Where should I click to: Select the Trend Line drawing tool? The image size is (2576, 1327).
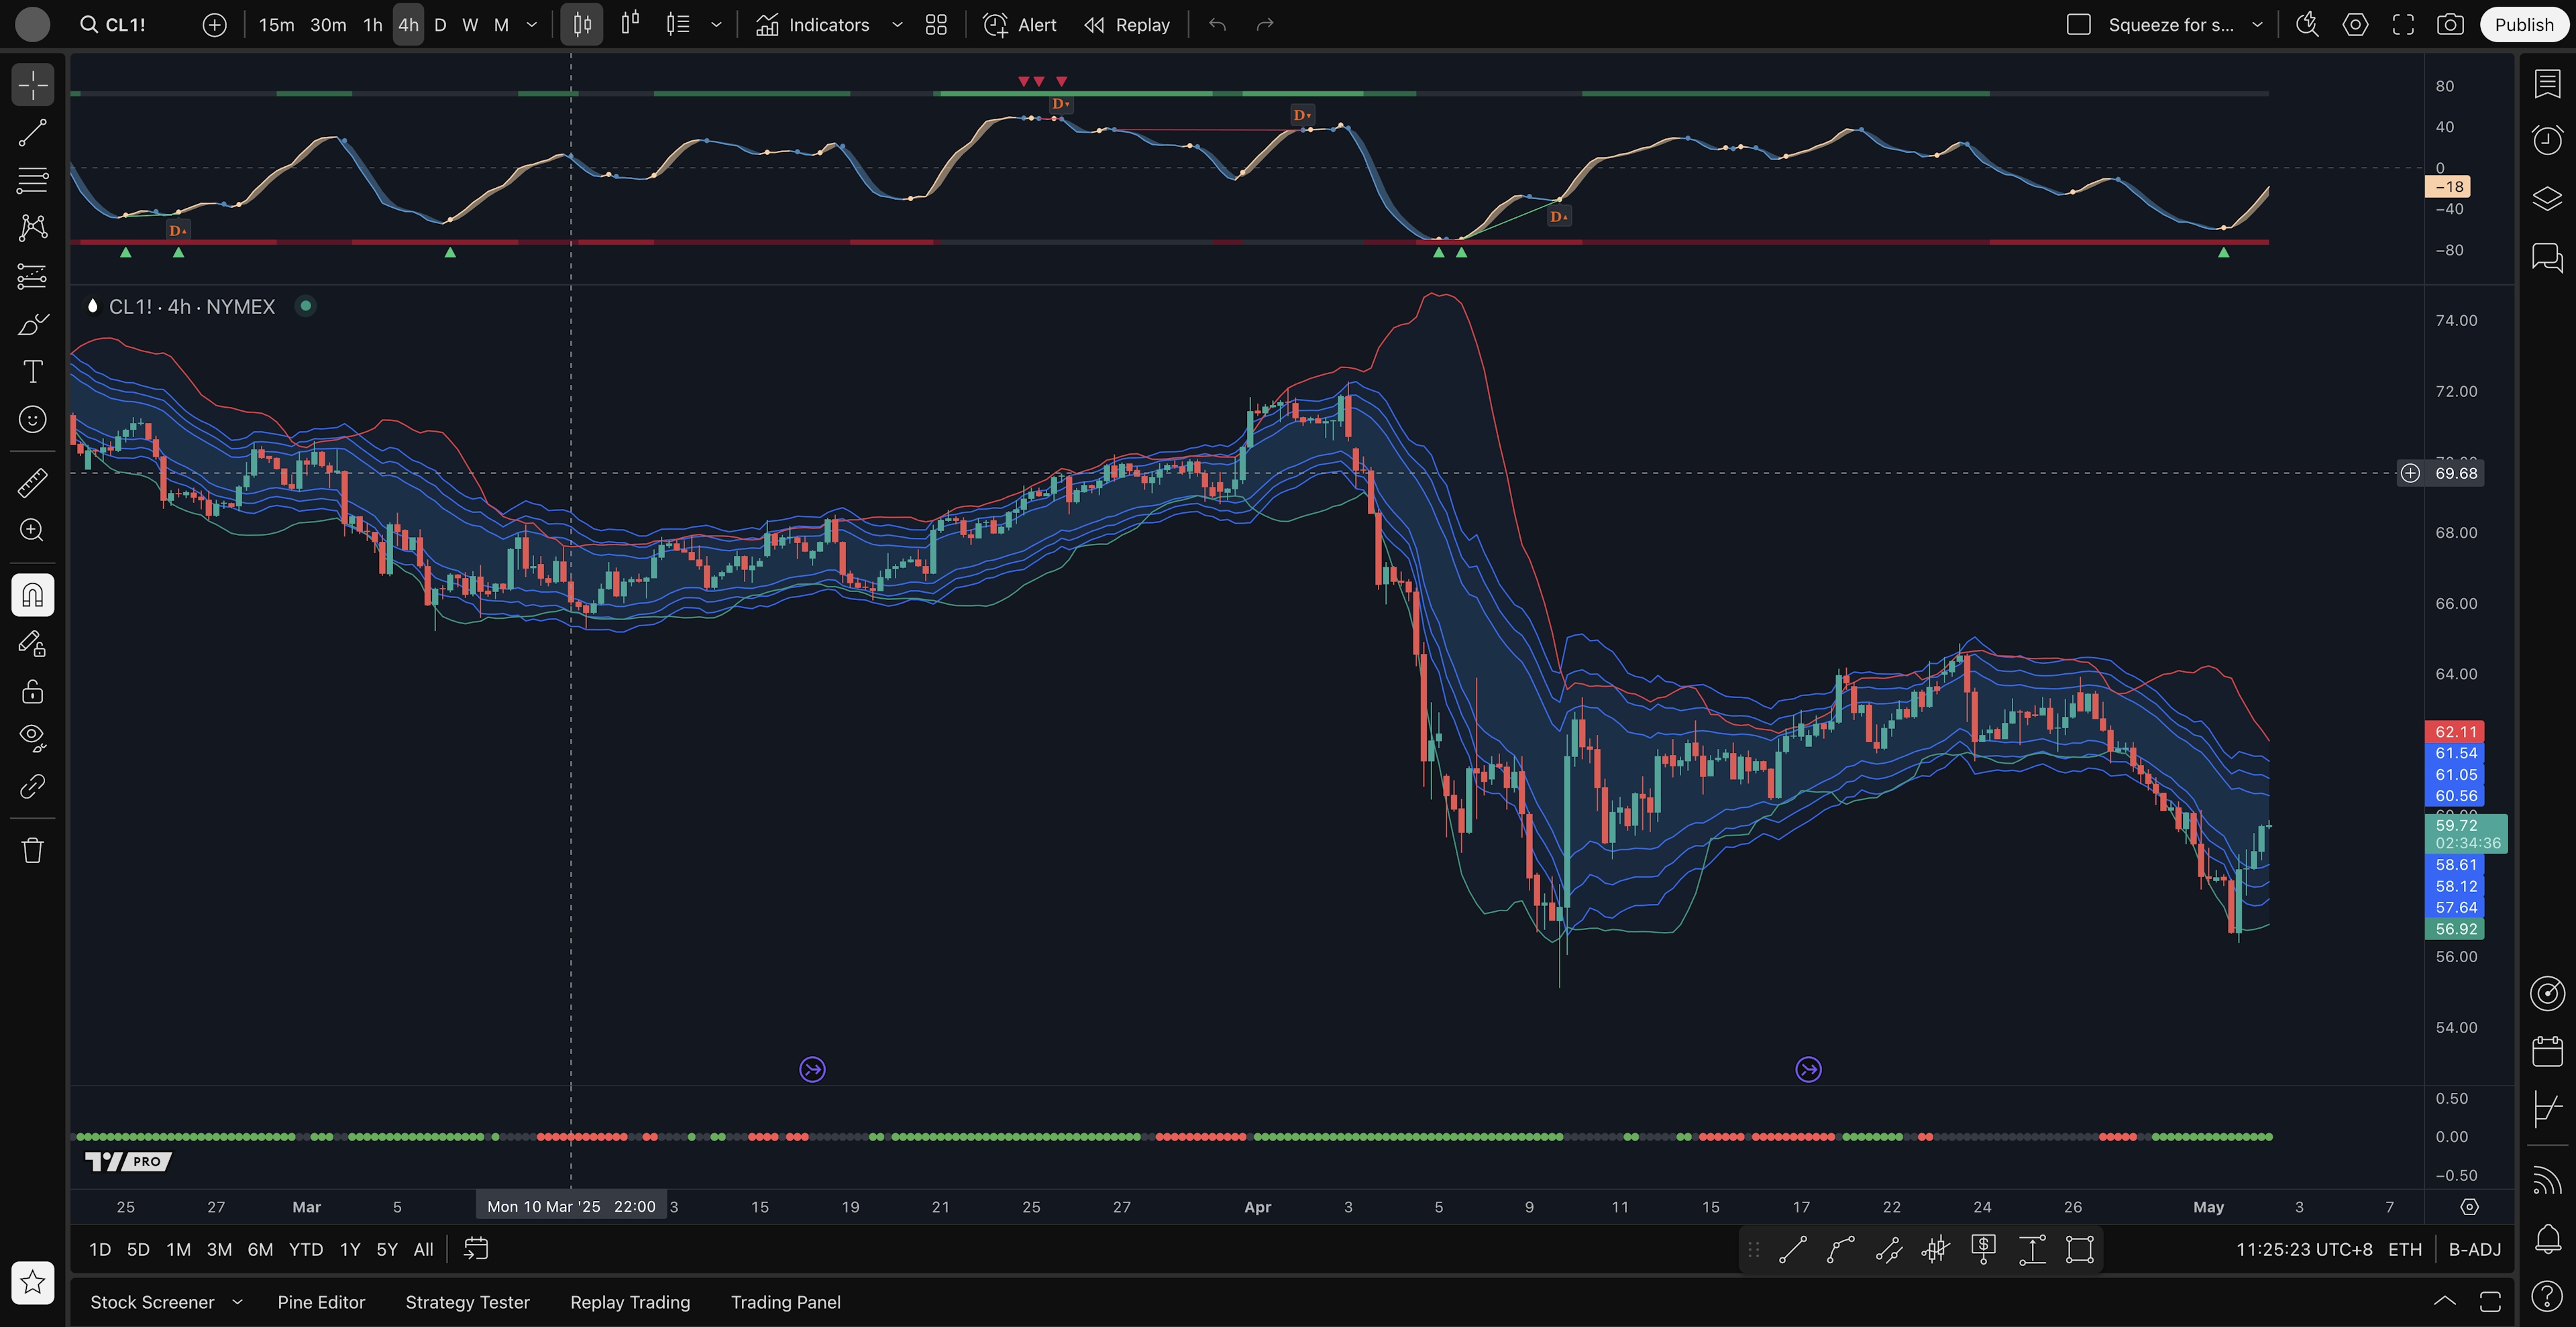click(x=32, y=133)
